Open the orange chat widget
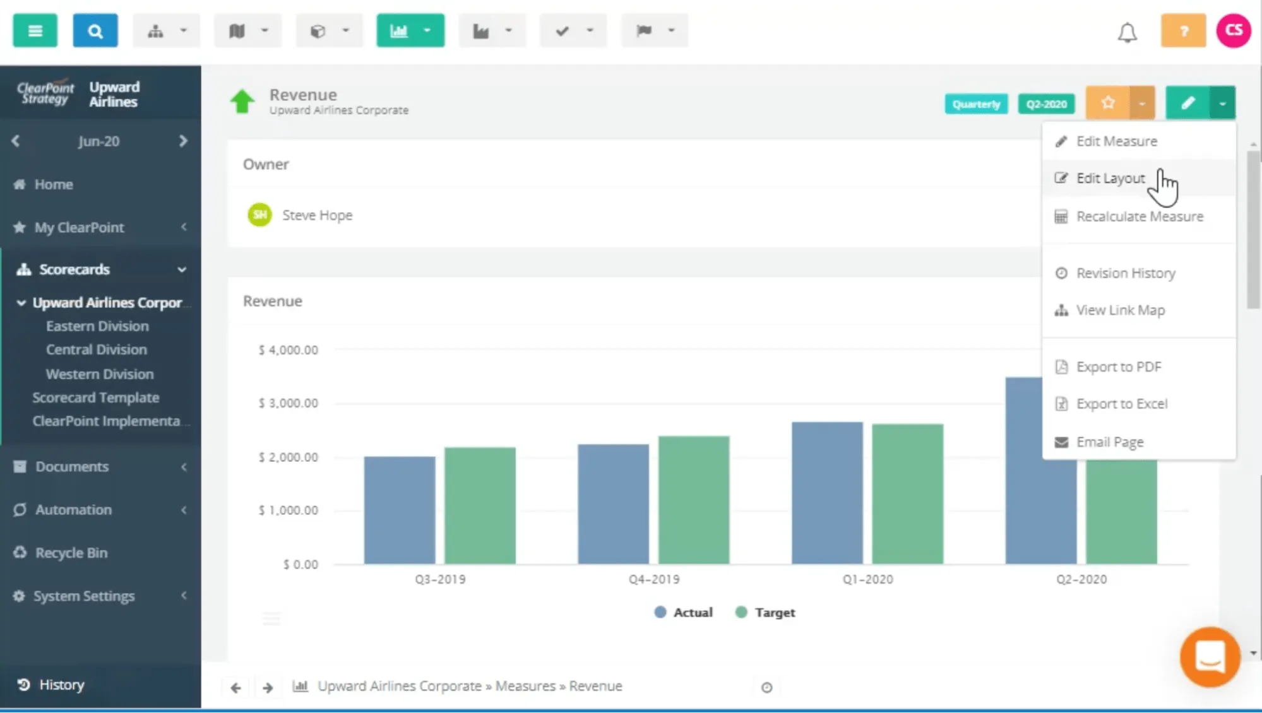The width and height of the screenshot is (1262, 713). point(1210,656)
